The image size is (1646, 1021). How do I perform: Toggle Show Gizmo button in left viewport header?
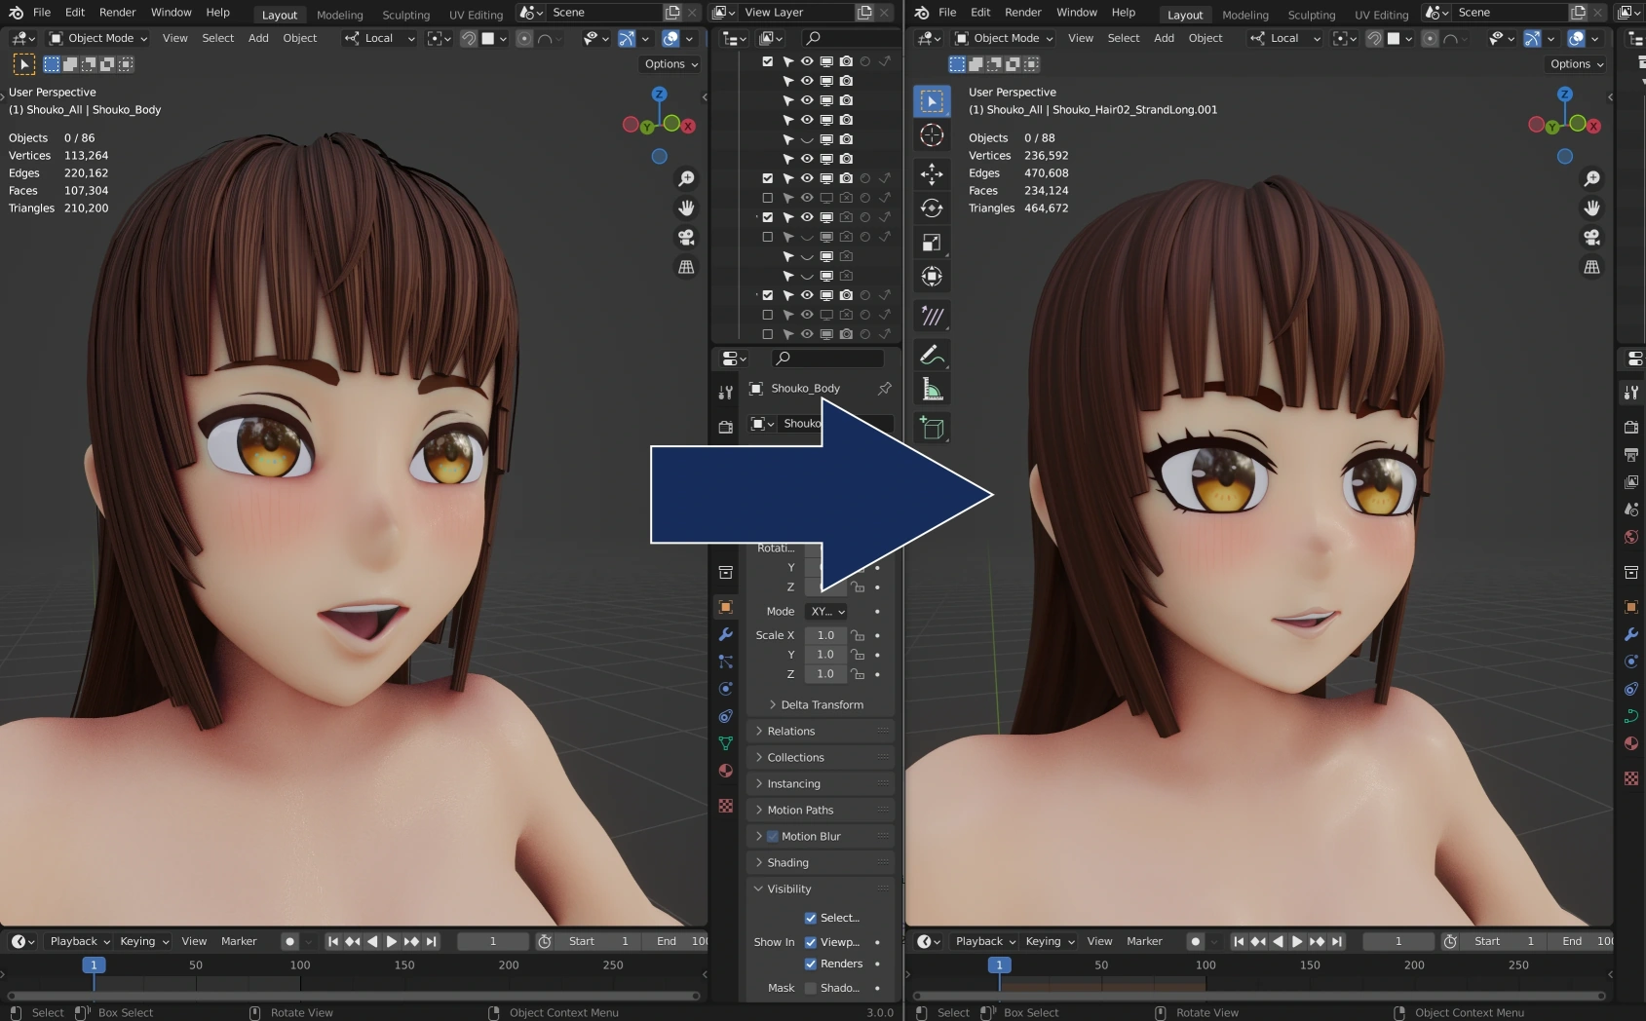click(627, 38)
